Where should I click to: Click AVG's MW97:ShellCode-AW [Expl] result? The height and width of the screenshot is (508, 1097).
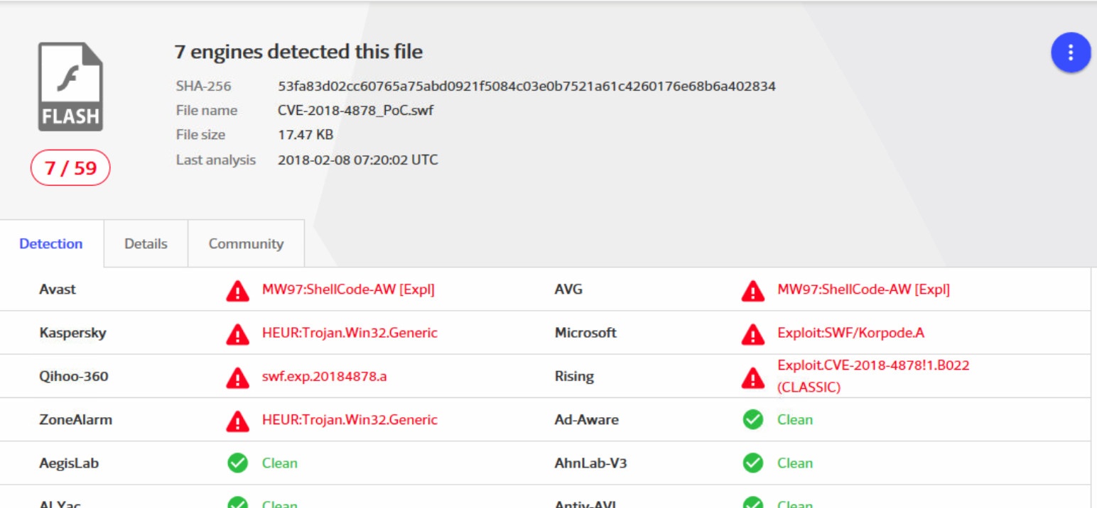863,289
